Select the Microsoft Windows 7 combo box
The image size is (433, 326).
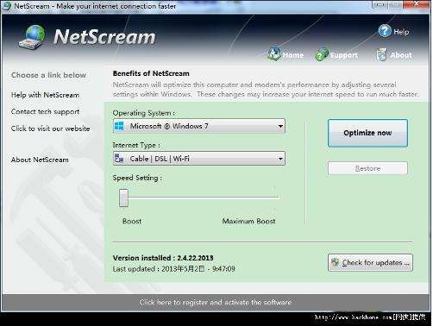tap(199, 126)
